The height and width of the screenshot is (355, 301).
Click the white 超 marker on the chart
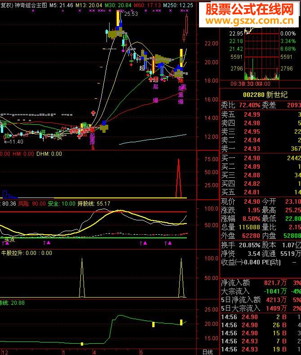point(142,68)
